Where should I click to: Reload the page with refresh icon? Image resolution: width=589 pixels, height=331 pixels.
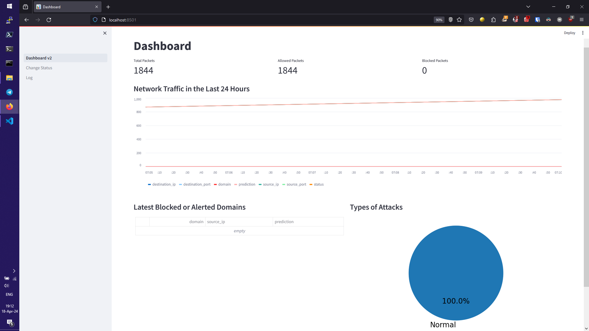tap(49, 20)
